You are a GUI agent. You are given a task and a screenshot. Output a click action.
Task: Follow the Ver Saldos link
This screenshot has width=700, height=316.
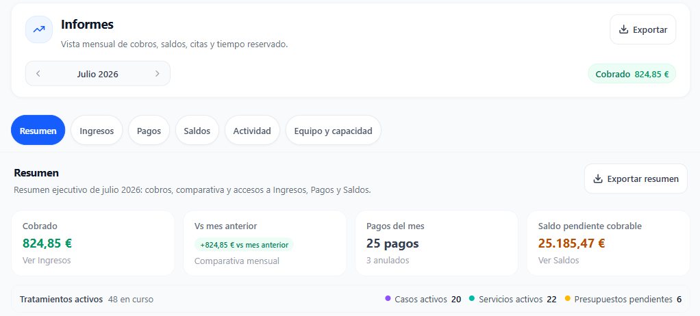[x=558, y=261]
